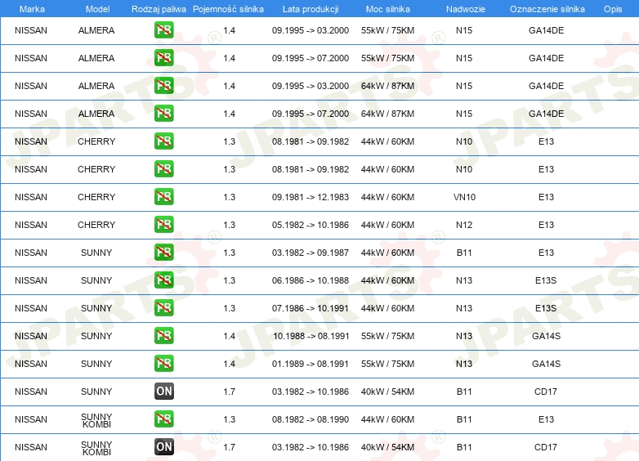Click the petrol icon for Almera 64kW ending 07.2000
This screenshot has width=639, height=461.
(163, 113)
